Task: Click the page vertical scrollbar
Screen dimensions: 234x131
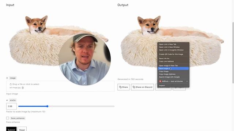Action: tap(233, 53)
